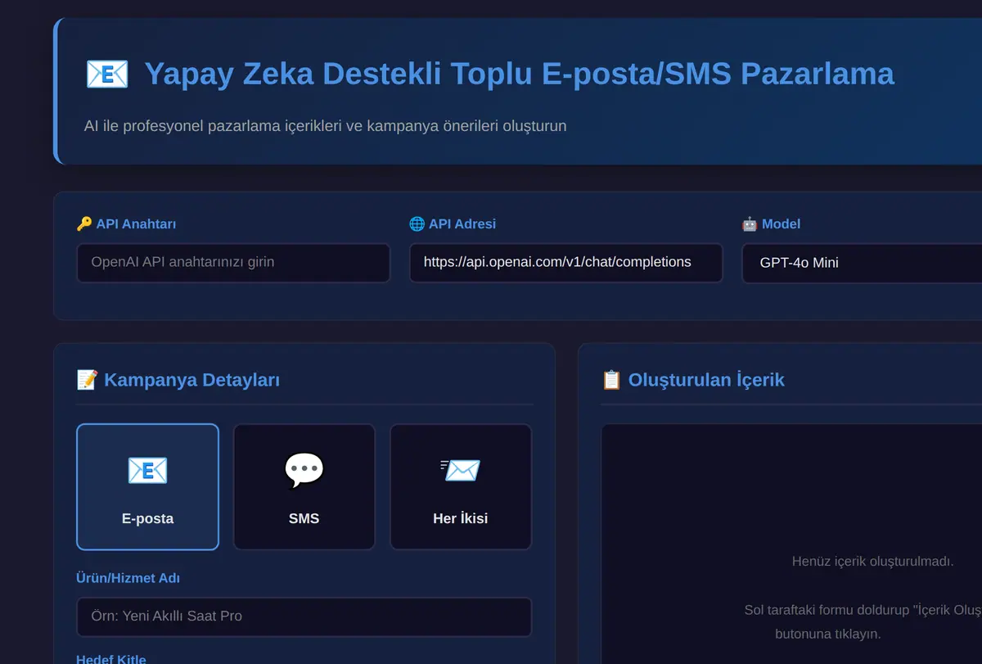Click the Ürün/Hizmet Adı input field
982x664 pixels.
pos(304,617)
